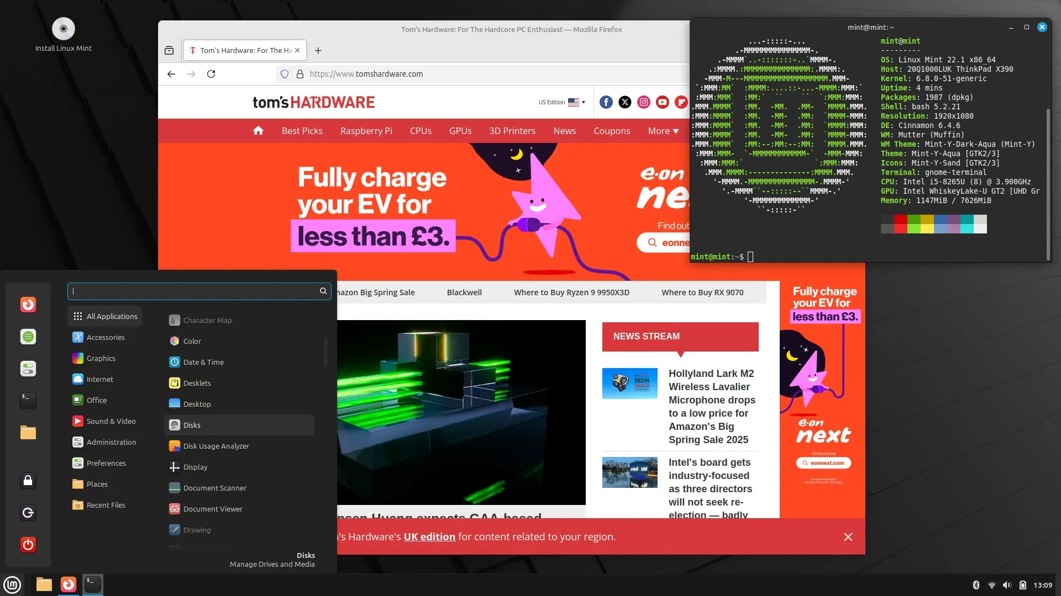Go to Tom's Hardware home page icon
Image resolution: width=1061 pixels, height=596 pixels.
click(258, 131)
